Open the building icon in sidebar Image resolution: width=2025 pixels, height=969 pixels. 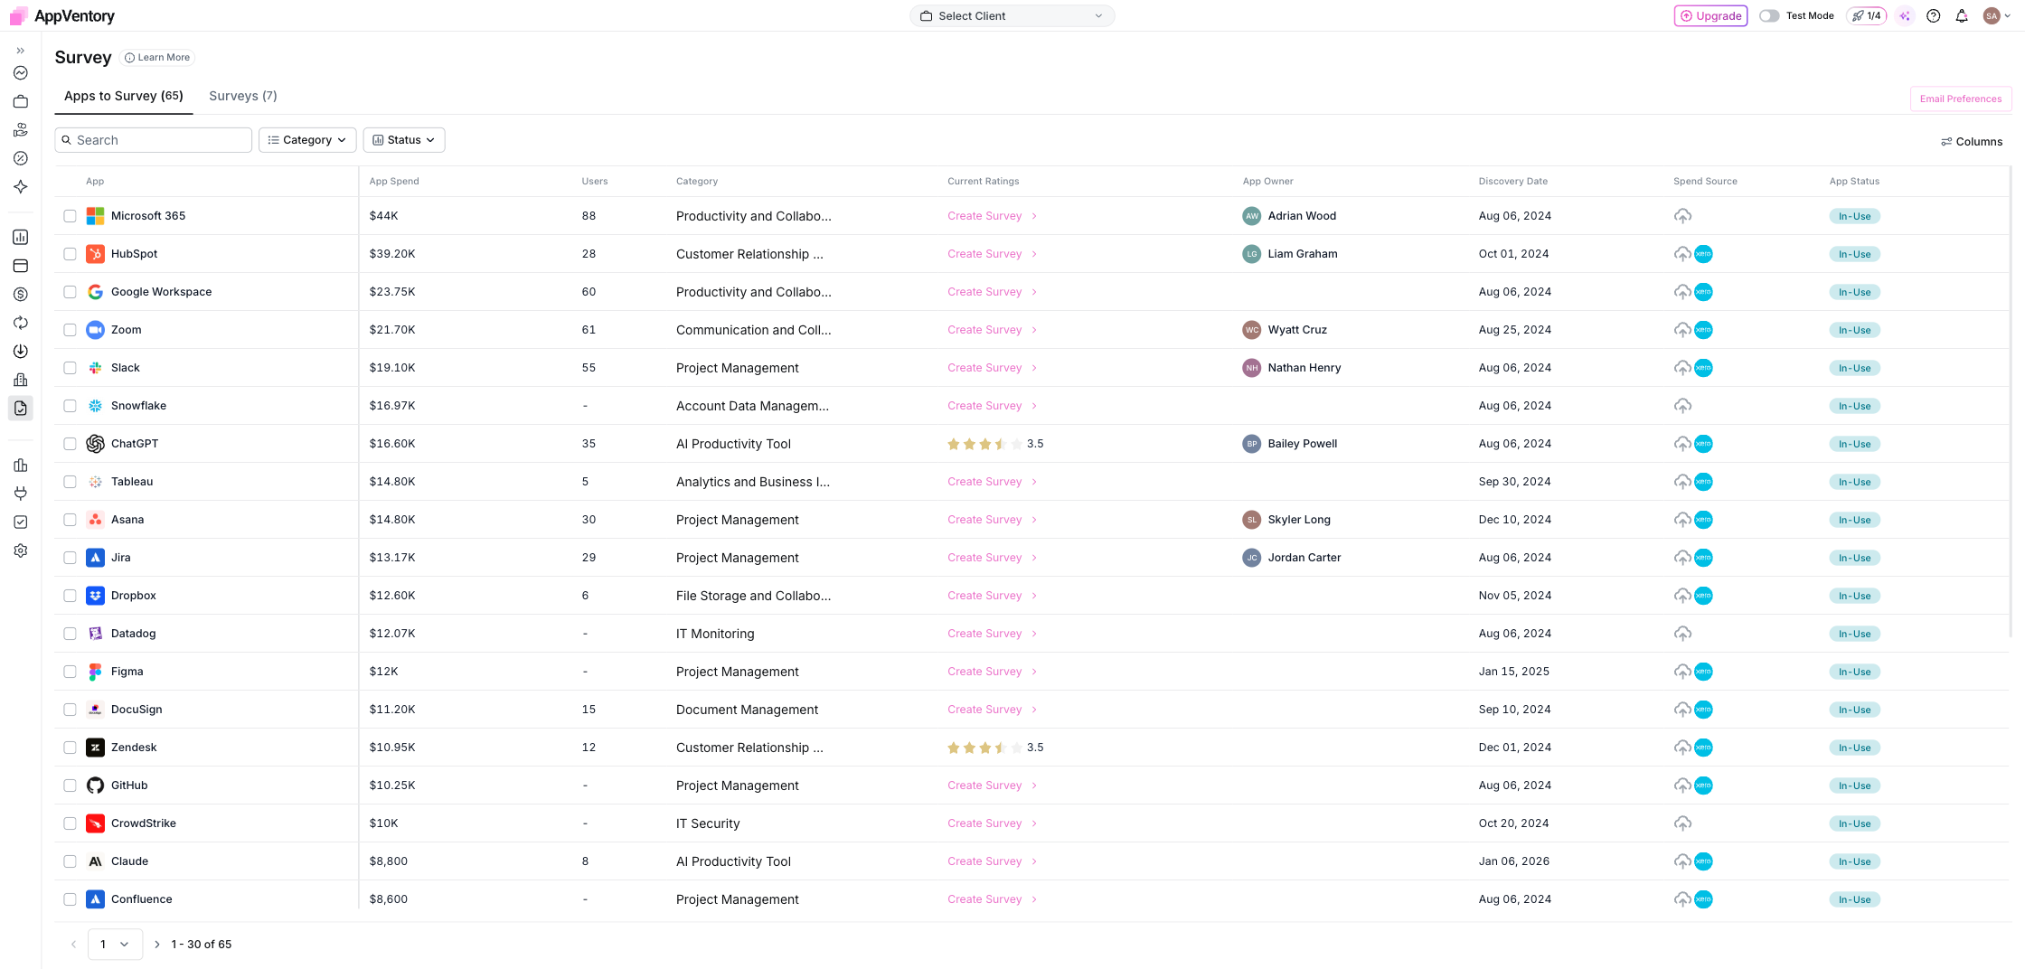tap(20, 380)
